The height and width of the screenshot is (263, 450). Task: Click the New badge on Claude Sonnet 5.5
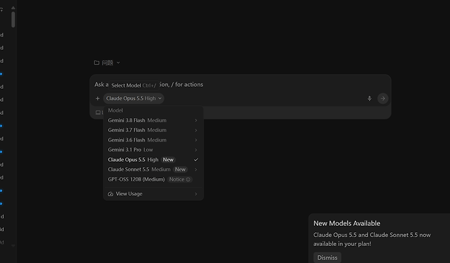[180, 170]
